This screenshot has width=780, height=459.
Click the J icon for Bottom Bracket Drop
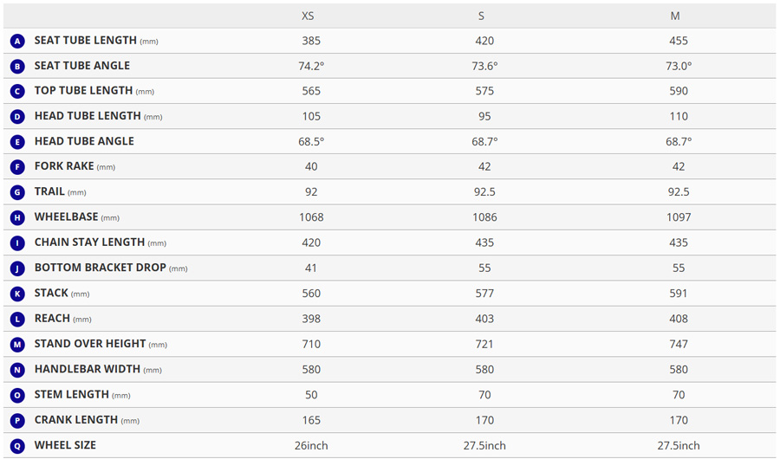pyautogui.click(x=17, y=268)
